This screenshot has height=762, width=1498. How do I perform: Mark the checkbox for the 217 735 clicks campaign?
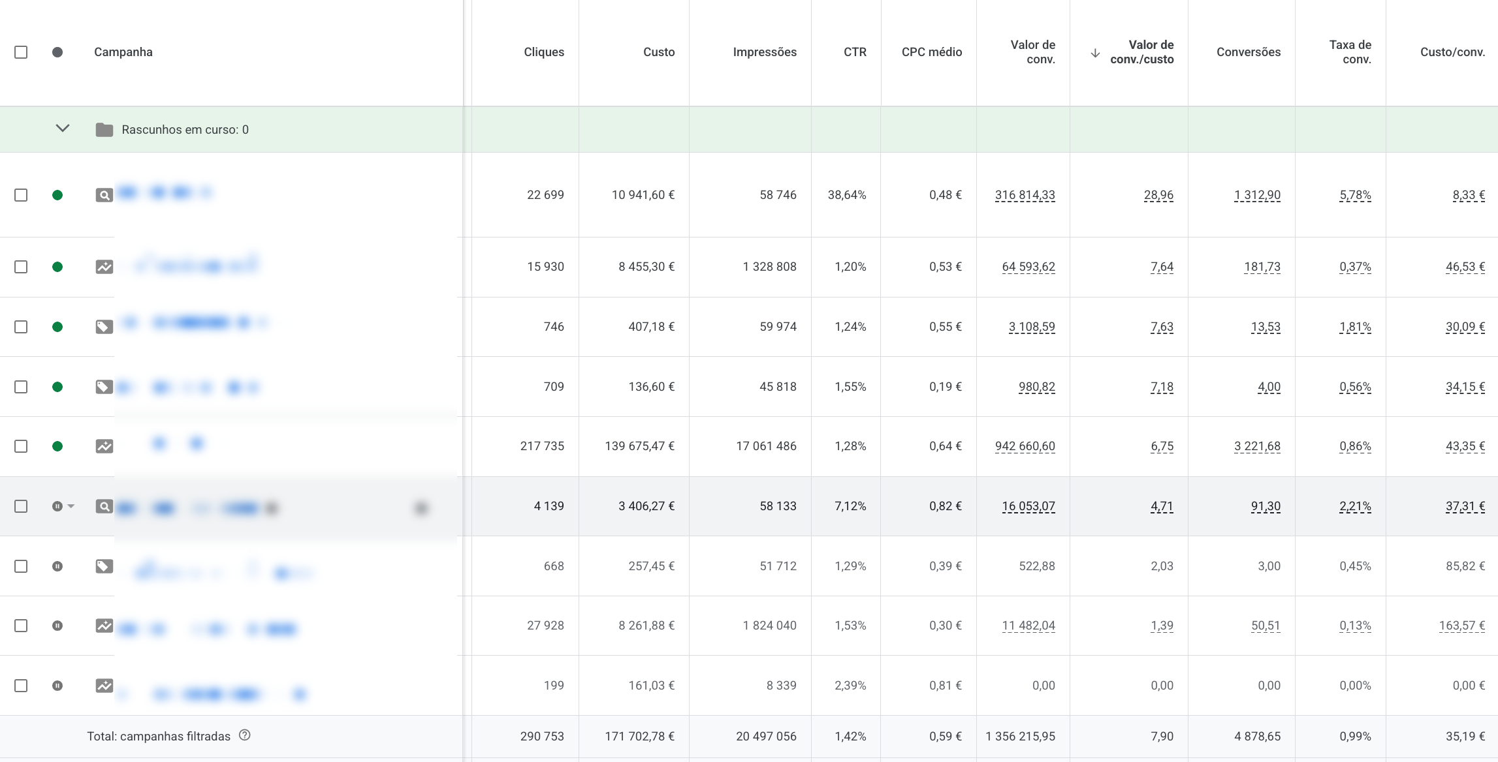[x=21, y=446]
